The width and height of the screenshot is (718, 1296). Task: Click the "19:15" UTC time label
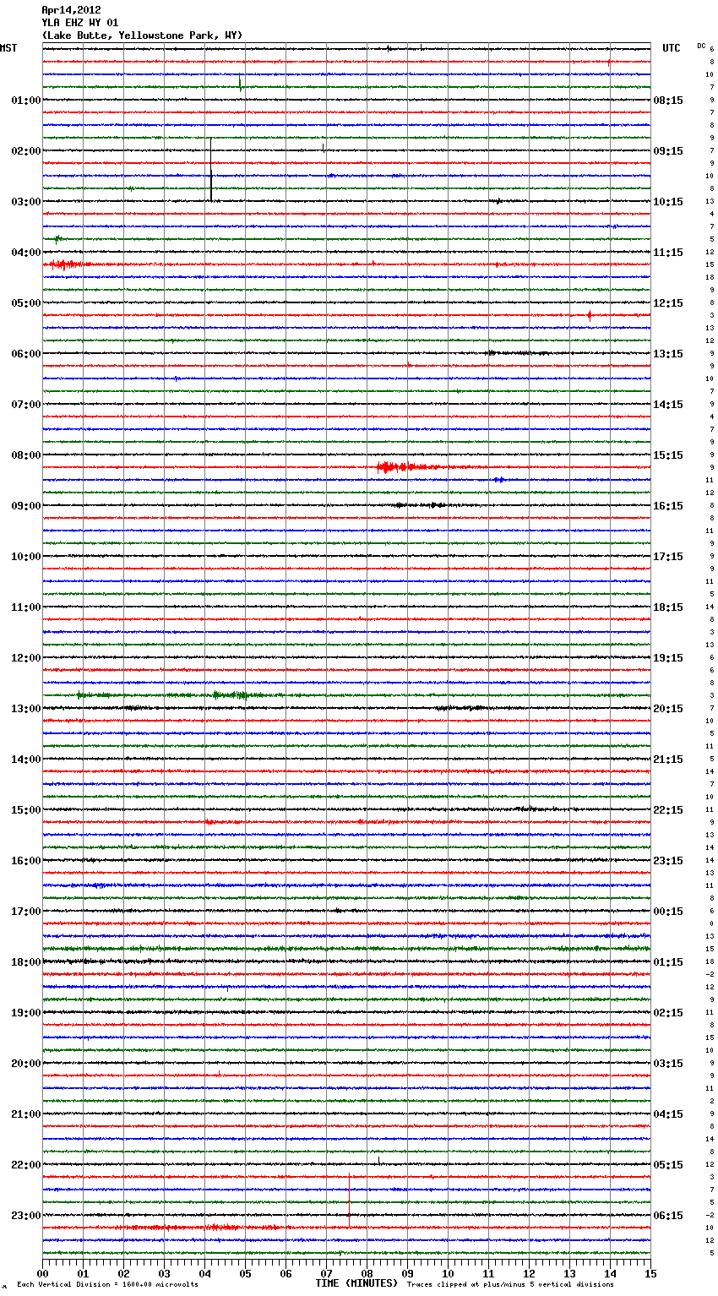click(x=668, y=658)
